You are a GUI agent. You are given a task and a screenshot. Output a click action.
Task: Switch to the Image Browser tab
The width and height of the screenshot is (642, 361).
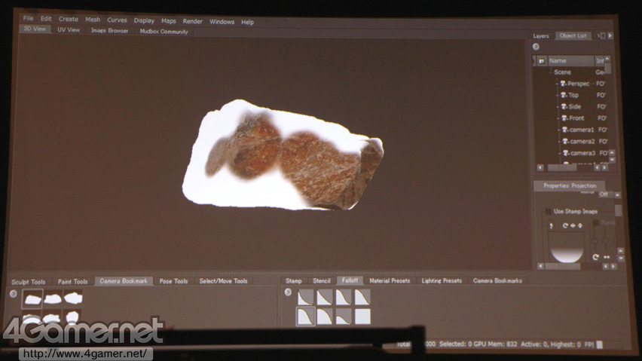click(109, 31)
